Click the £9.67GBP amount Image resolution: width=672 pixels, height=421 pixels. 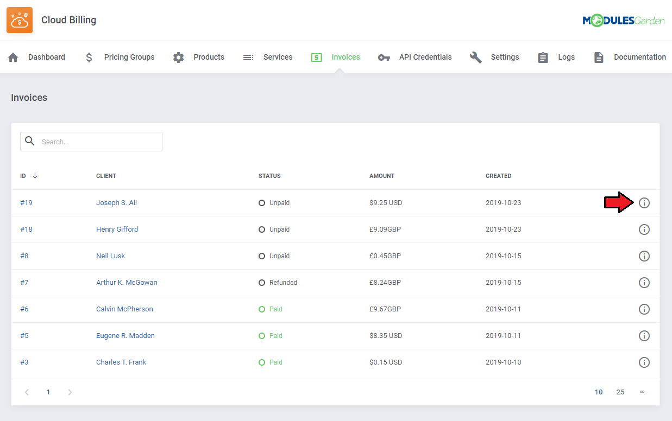(x=385, y=309)
